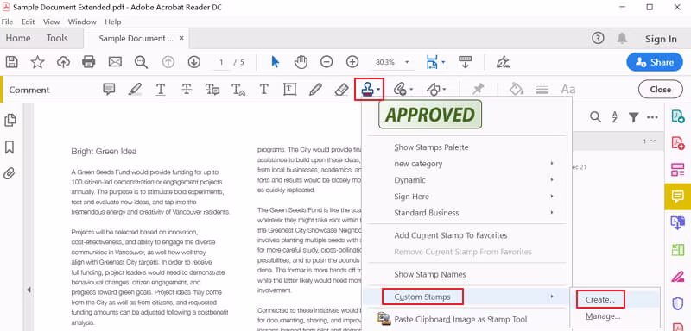Open notifications bell icon
Viewport: 691px width, 331px height.
(x=622, y=38)
